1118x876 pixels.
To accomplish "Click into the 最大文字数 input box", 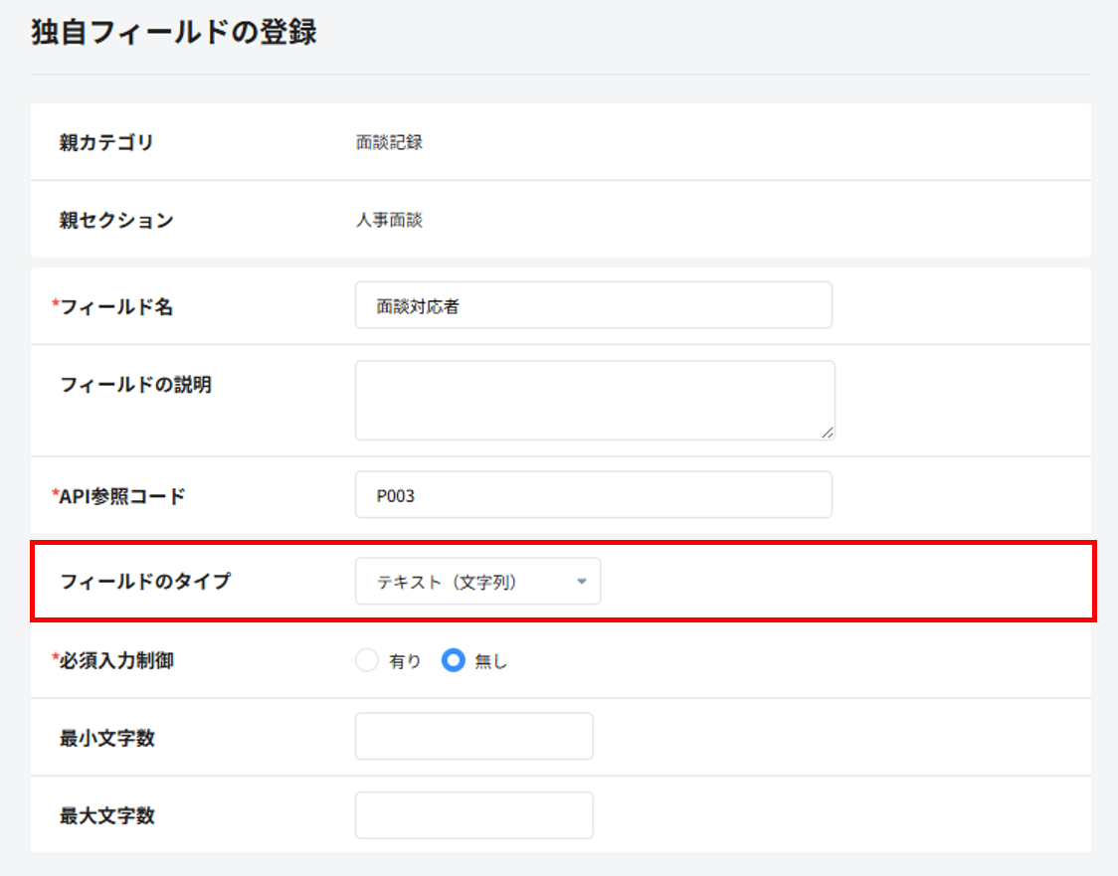I will (473, 815).
